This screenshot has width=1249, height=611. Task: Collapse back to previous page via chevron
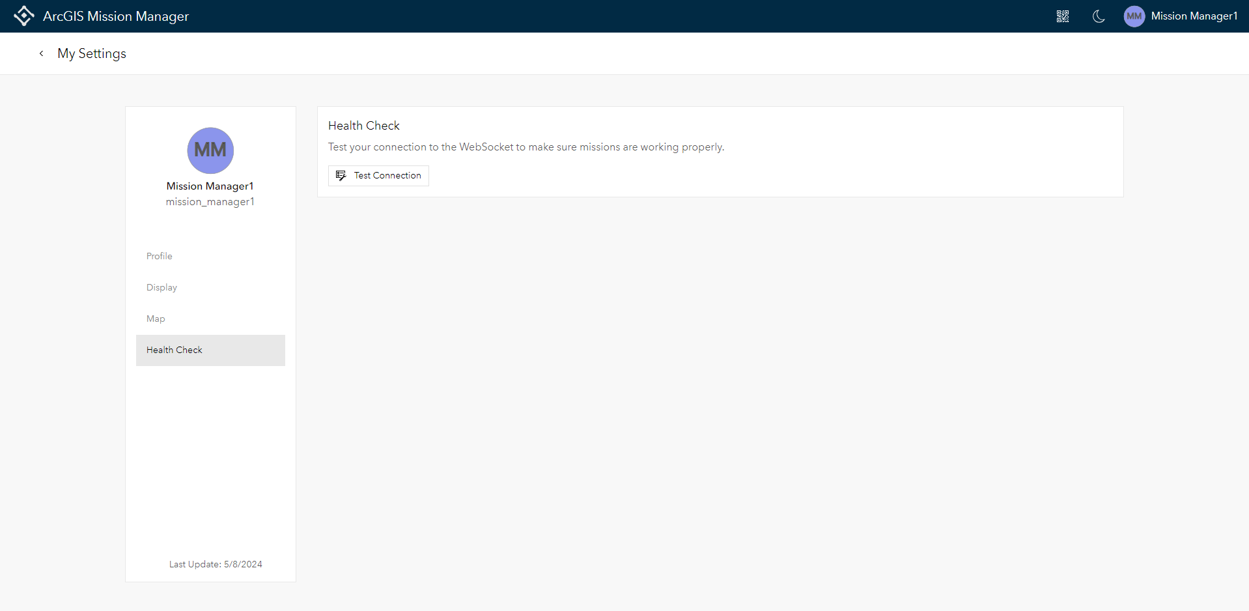(41, 53)
